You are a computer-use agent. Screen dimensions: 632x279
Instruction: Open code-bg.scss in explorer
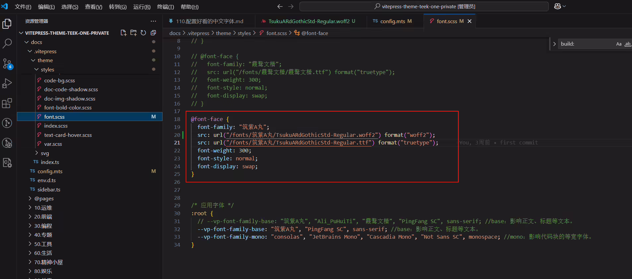tap(59, 80)
